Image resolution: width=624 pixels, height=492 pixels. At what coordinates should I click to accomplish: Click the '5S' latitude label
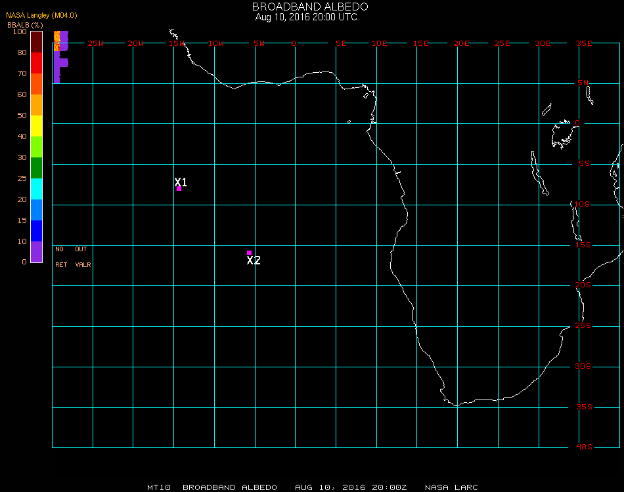point(584,164)
